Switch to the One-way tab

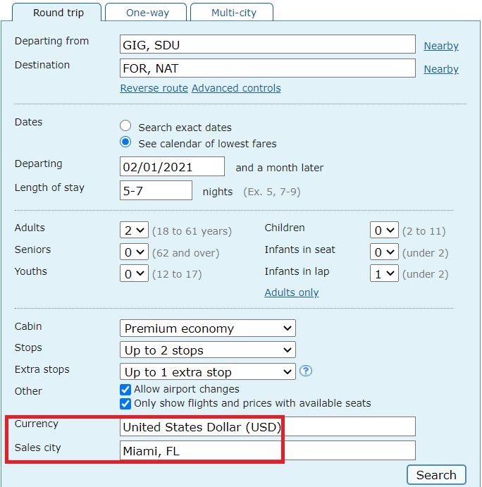click(x=147, y=13)
